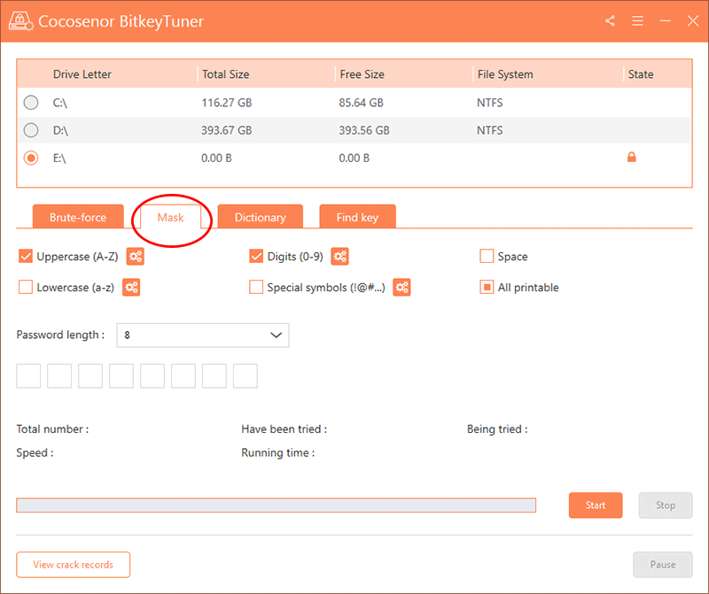The image size is (709, 594).
Task: Select the C:\ drive radio button
Action: click(x=31, y=103)
